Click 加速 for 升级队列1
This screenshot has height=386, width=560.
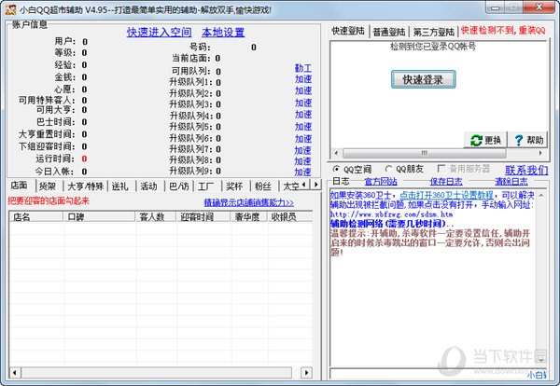pyautogui.click(x=303, y=79)
